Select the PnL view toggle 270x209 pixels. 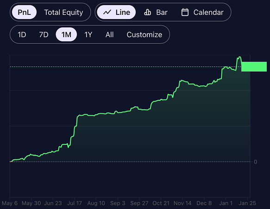24,12
